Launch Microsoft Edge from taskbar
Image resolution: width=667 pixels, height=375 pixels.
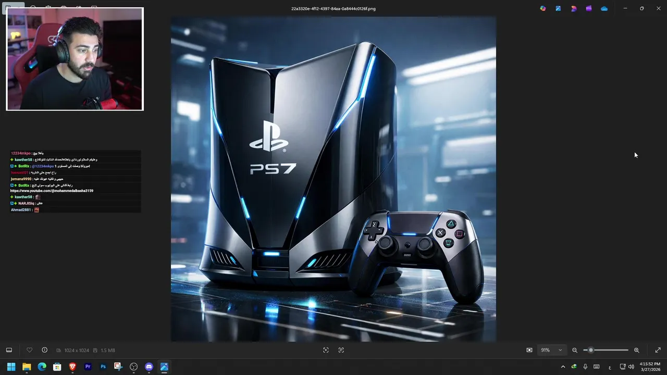coord(42,367)
